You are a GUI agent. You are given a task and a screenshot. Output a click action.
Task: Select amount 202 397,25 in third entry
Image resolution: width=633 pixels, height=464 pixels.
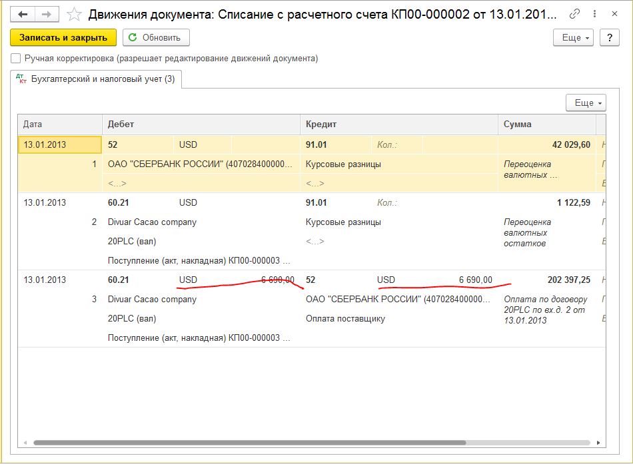coord(569,280)
